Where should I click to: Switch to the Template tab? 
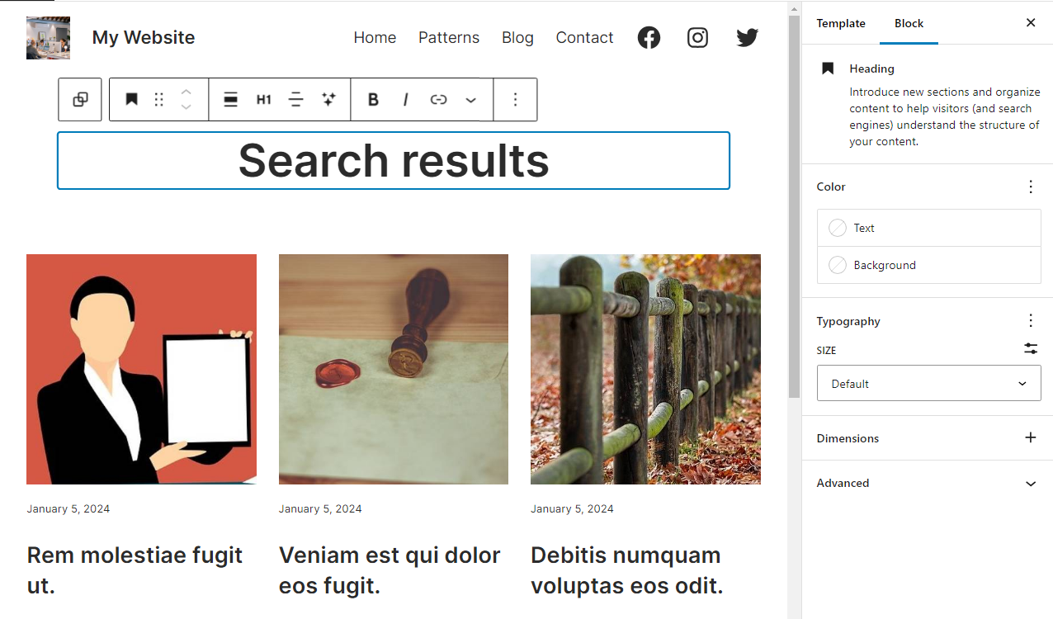840,23
